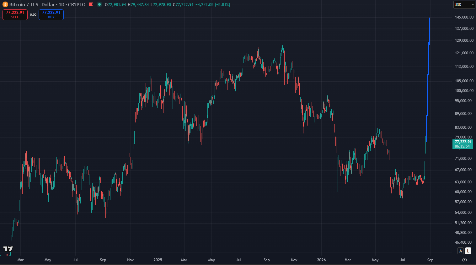Screen dimensions: 476x265
Task: Click the 145,000.00 price axis label
Action: coord(464,17)
